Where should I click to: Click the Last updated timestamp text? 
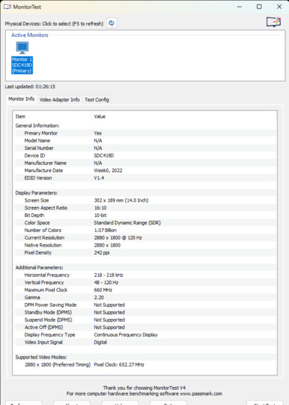(30, 87)
